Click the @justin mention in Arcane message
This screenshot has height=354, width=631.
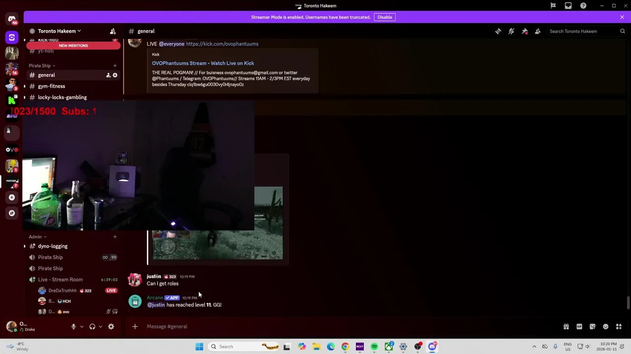[156, 305]
